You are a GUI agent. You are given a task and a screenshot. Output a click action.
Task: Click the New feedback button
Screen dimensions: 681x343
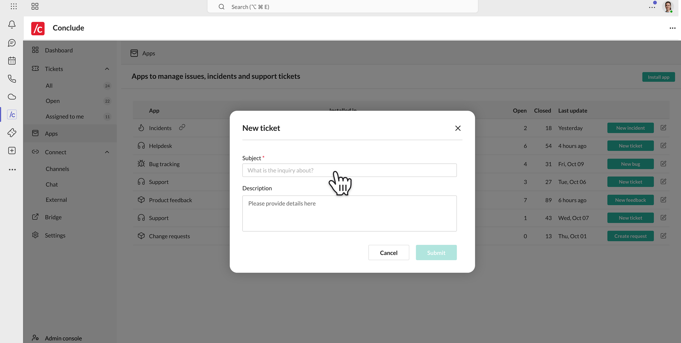(630, 200)
